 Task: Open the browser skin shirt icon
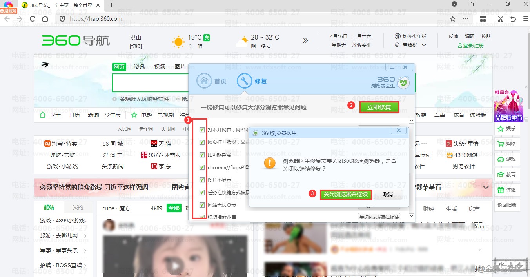(472, 4)
